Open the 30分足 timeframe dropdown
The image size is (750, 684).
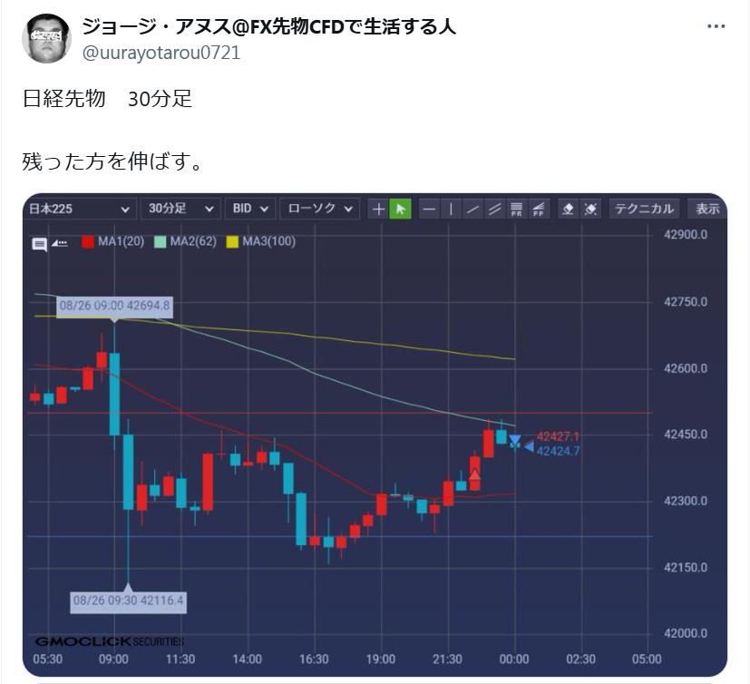[180, 209]
